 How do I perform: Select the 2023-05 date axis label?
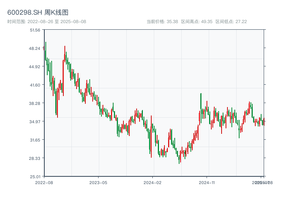click(98, 182)
